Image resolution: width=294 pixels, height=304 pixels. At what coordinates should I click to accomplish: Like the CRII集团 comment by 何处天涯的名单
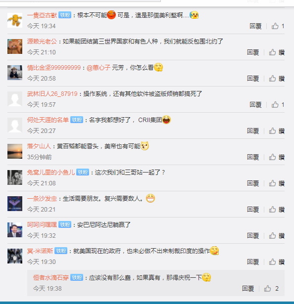coord(277,131)
